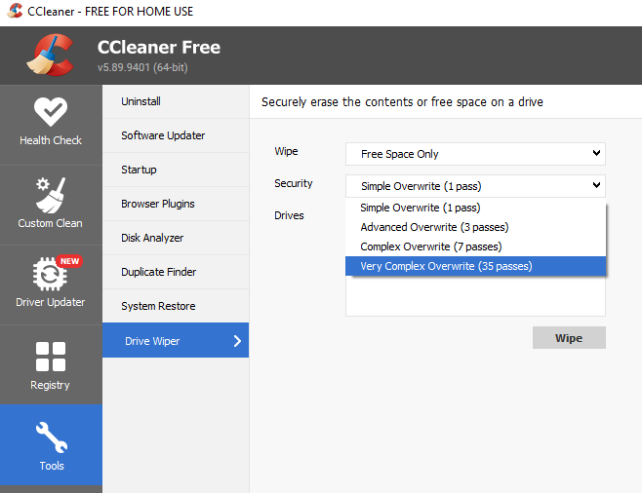The image size is (642, 493).
Task: Click the Wipe field label
Action: click(286, 151)
